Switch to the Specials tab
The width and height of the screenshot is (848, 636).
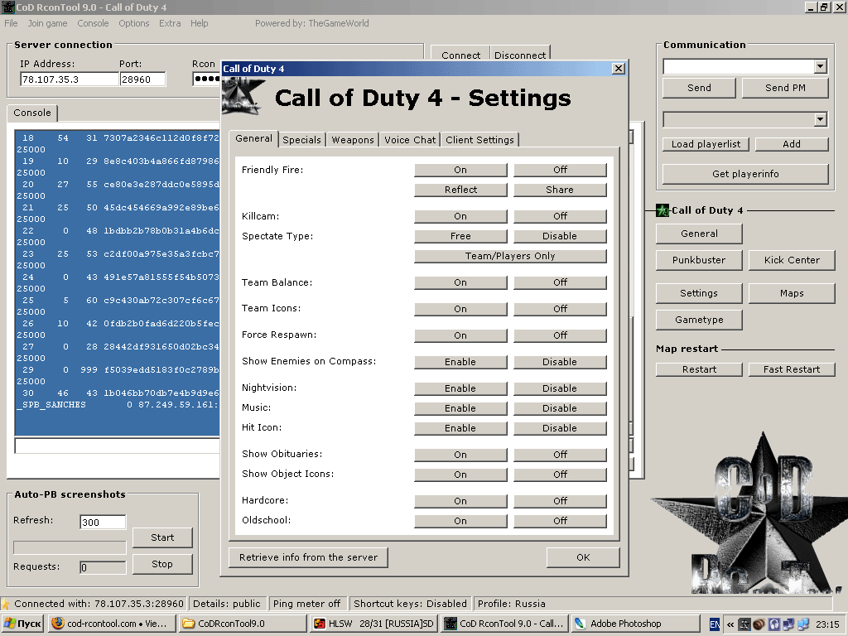click(301, 140)
